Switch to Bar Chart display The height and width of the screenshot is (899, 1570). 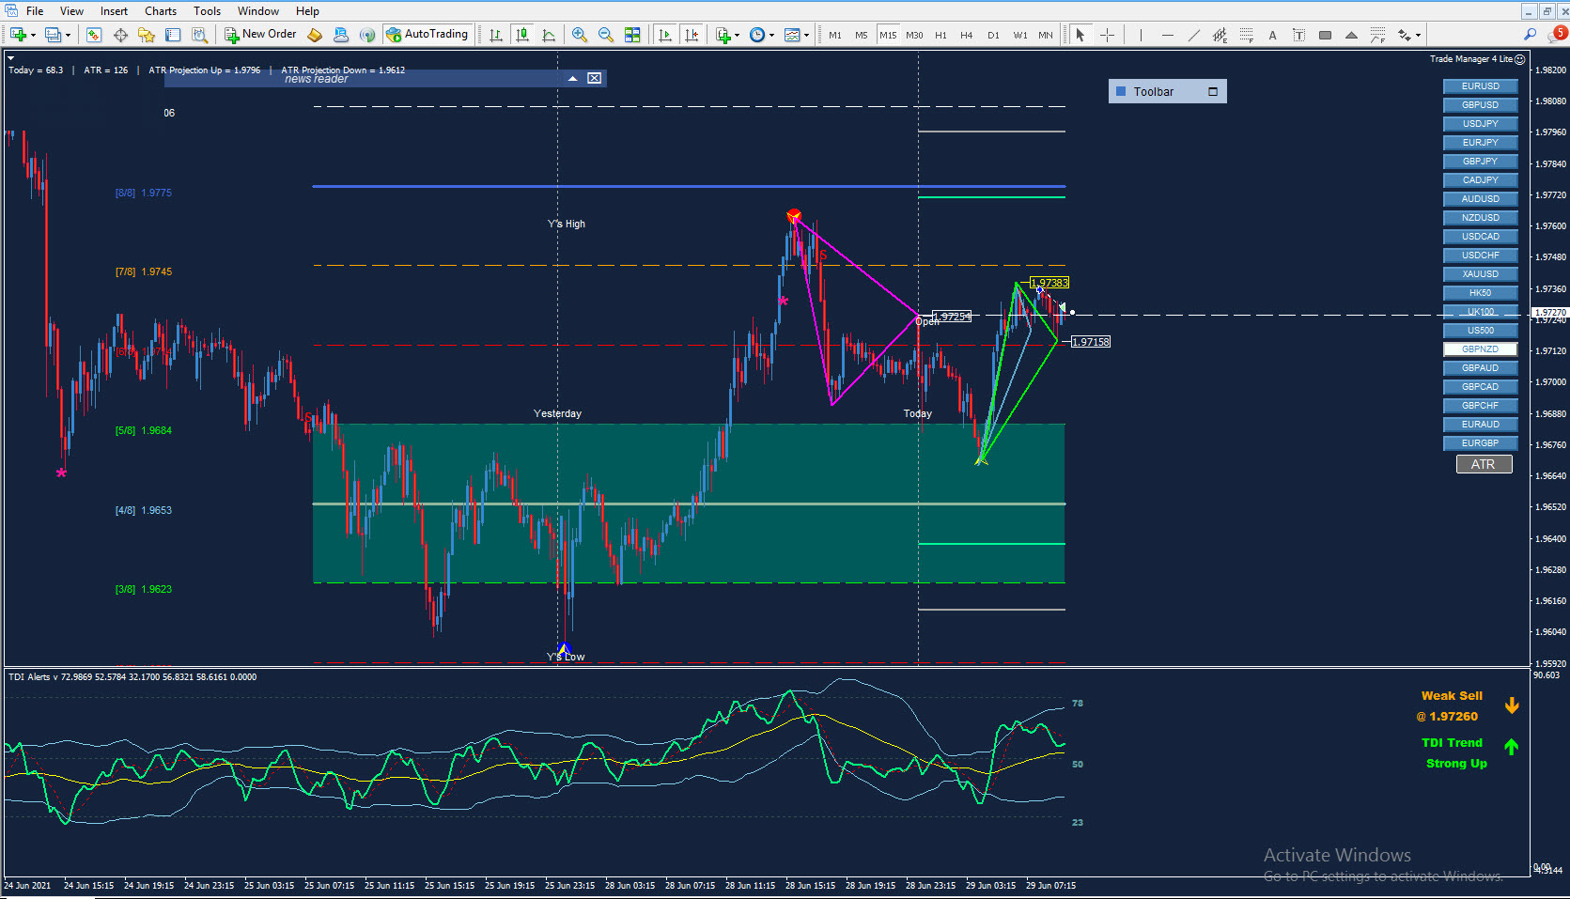click(496, 35)
